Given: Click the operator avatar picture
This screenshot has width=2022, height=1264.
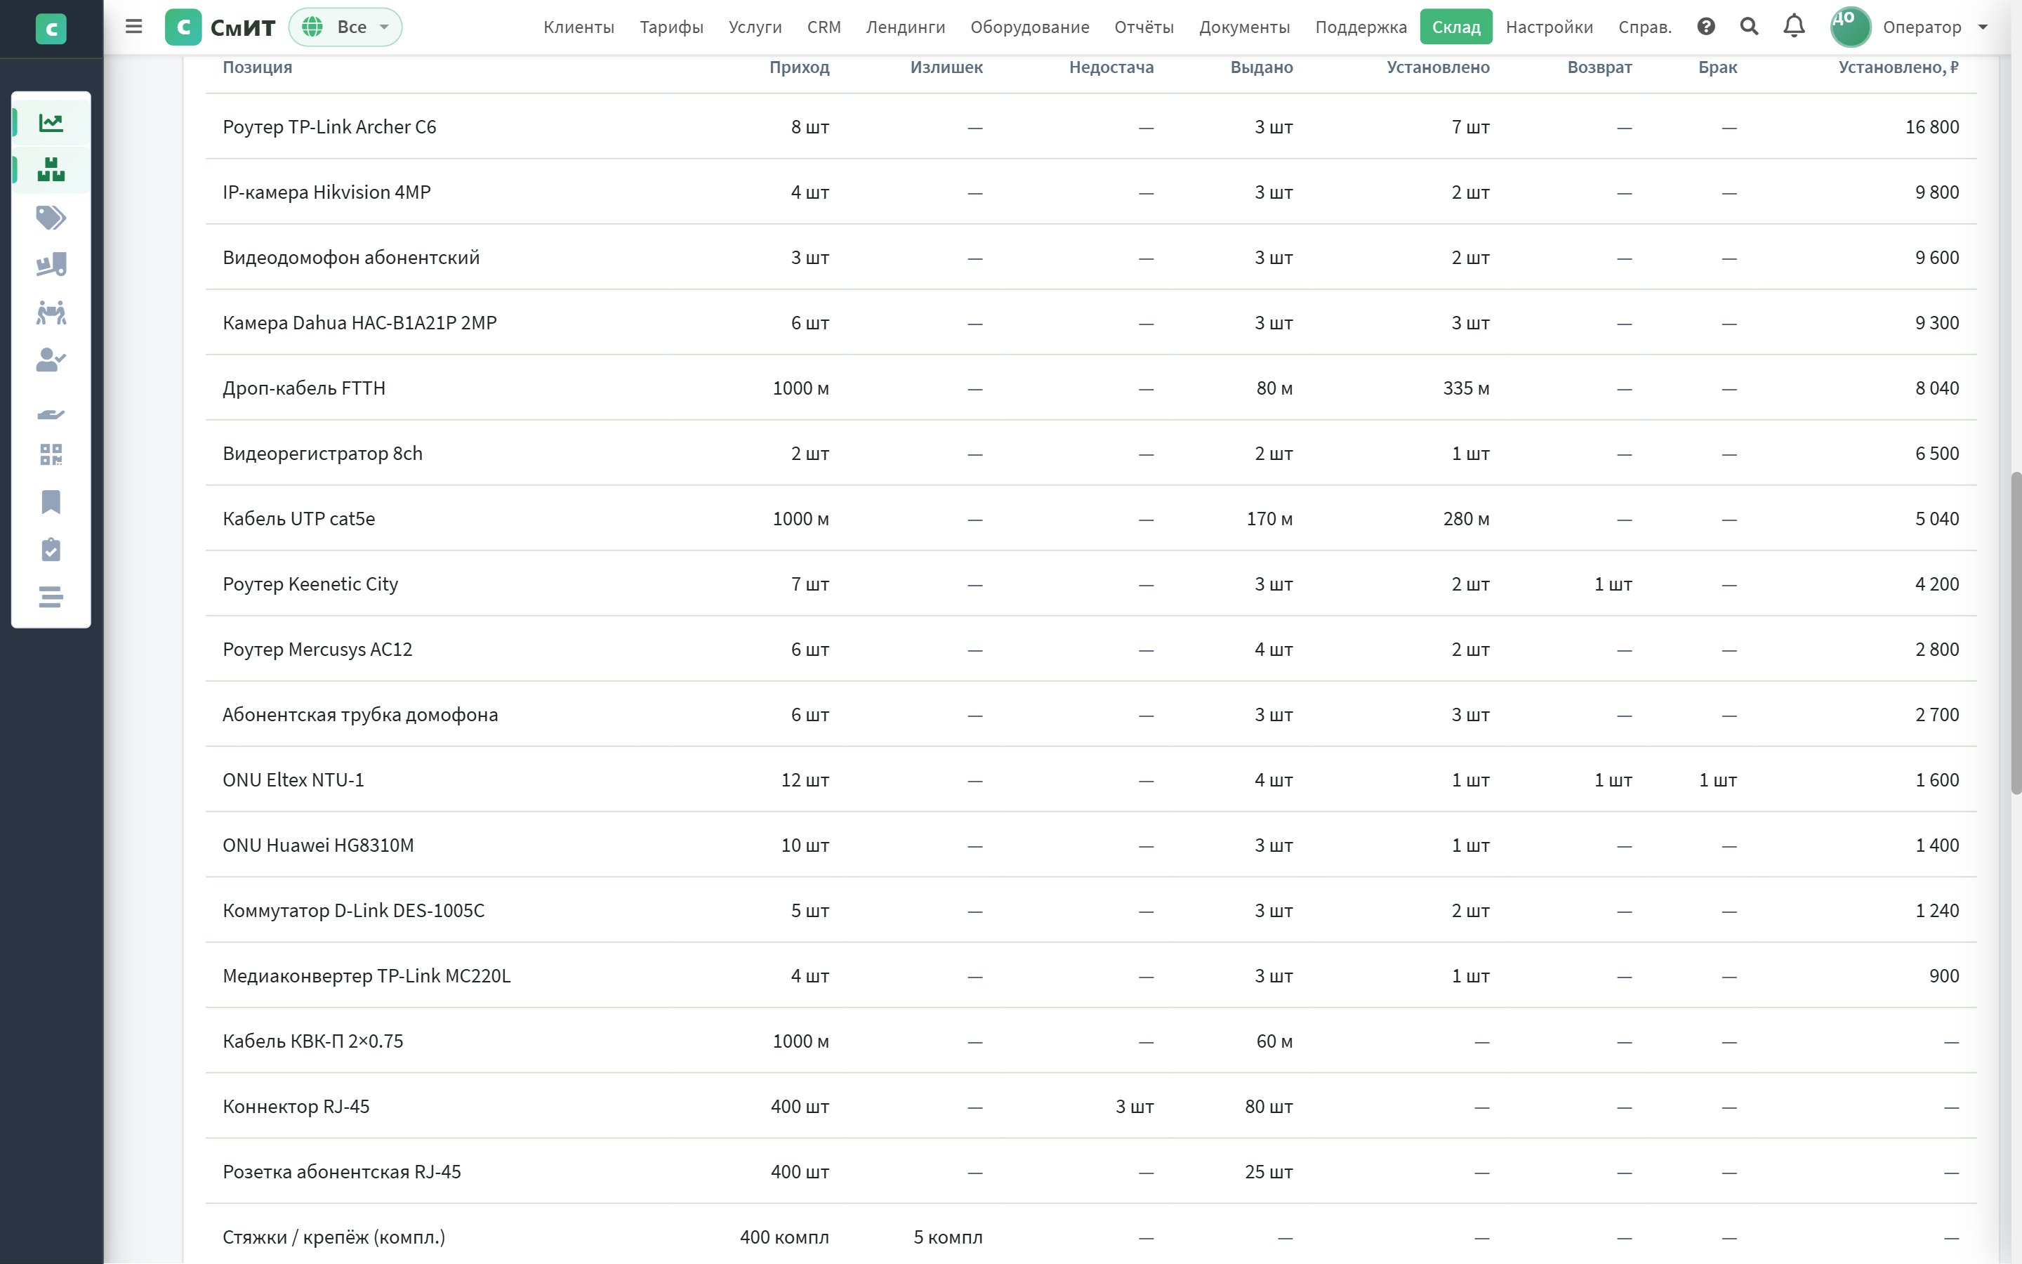Looking at the screenshot, I should coord(1851,27).
